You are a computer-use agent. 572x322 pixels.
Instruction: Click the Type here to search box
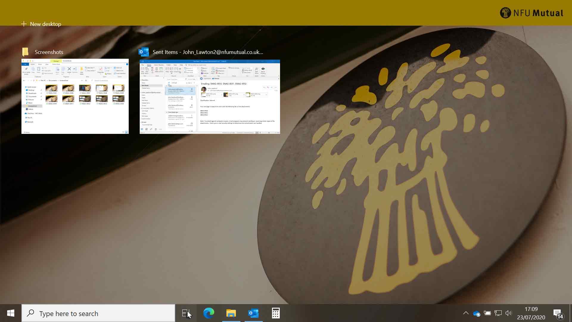(x=98, y=313)
